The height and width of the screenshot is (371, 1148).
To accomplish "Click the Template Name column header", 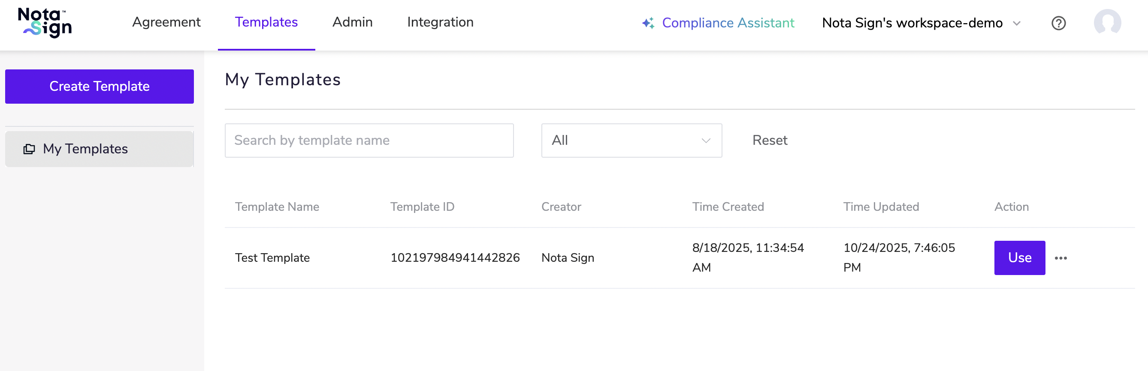I will tap(277, 207).
